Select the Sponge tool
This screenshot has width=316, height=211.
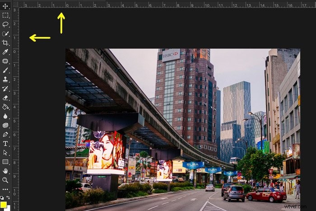5,125
